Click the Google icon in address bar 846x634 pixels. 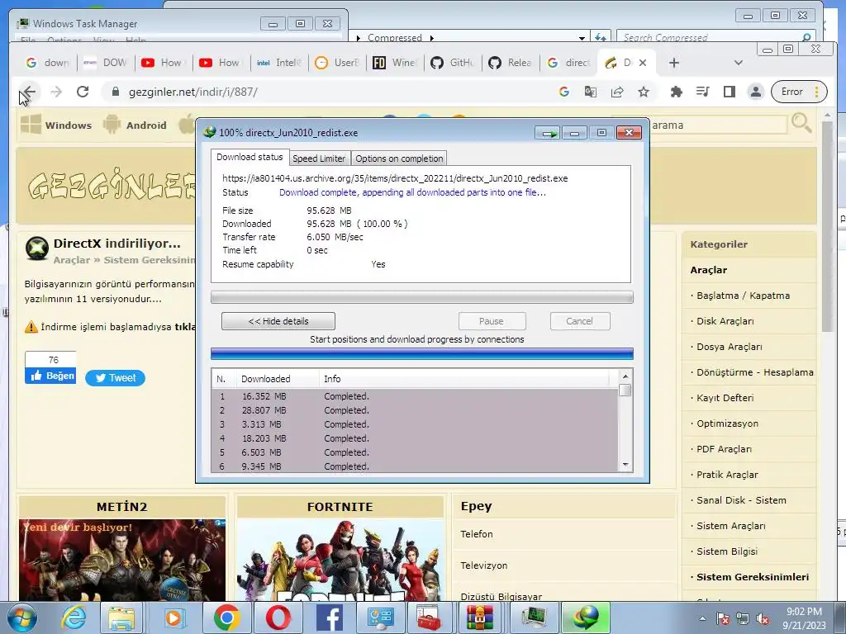click(x=564, y=92)
